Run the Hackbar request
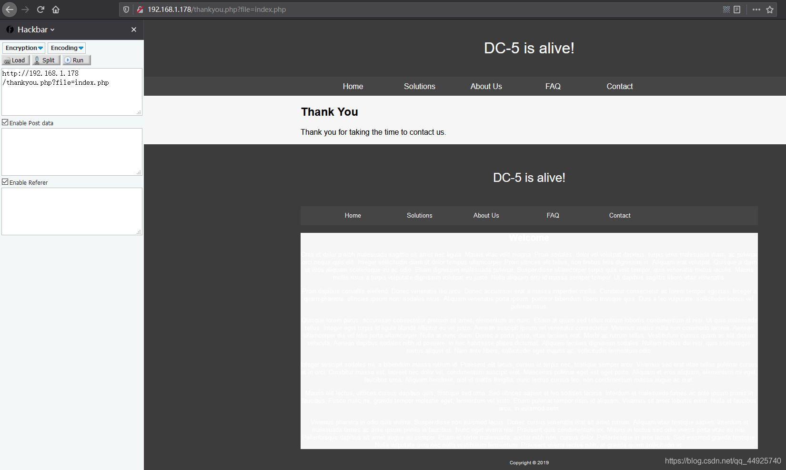The image size is (786, 470). pyautogui.click(x=76, y=60)
